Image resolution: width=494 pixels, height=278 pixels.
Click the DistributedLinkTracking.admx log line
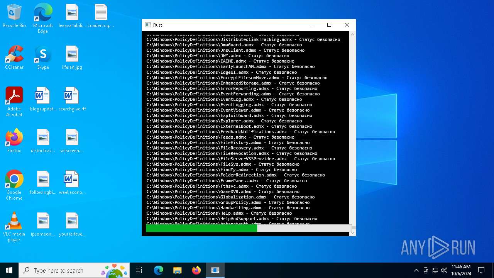(x=243, y=39)
